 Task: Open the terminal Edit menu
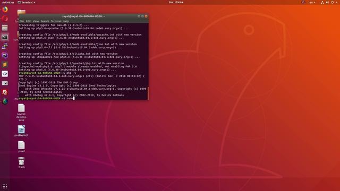click(28, 21)
